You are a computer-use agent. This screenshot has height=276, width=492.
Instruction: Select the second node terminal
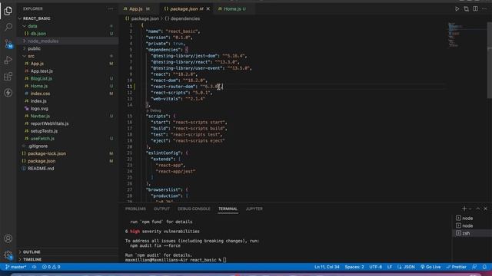point(472,225)
